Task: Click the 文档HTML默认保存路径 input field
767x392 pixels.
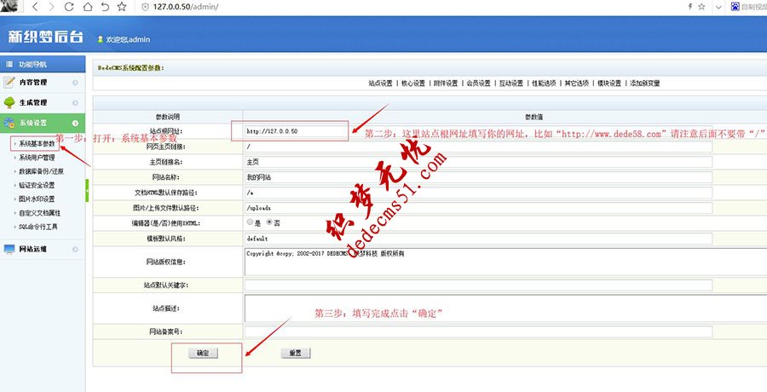Action: pos(478,193)
